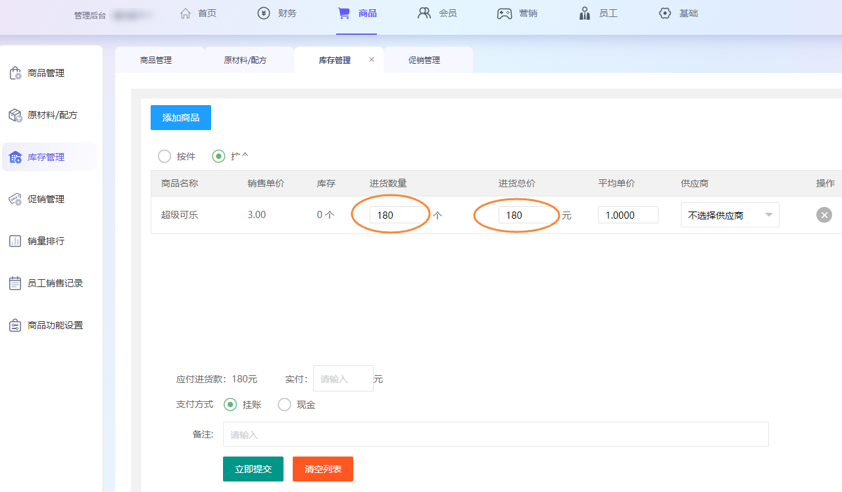Click the 添加商品 button
Viewport: 842px width, 492px height.
tap(181, 118)
